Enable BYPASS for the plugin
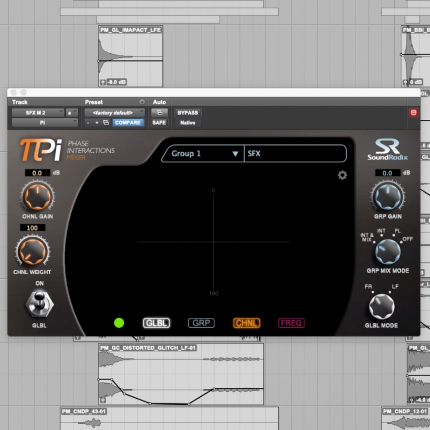Screen dimensions: 430x430 coord(187,113)
